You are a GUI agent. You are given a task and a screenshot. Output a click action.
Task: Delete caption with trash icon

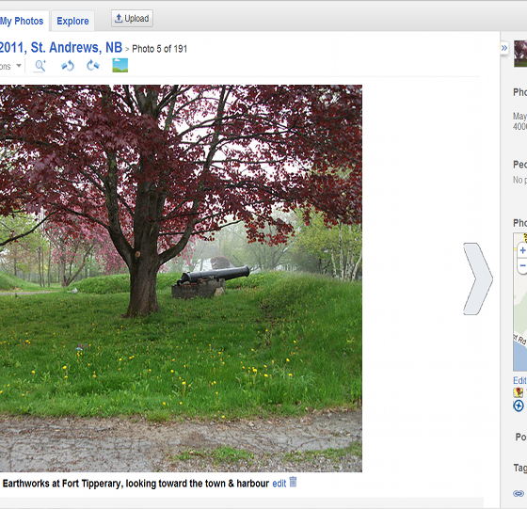click(293, 482)
